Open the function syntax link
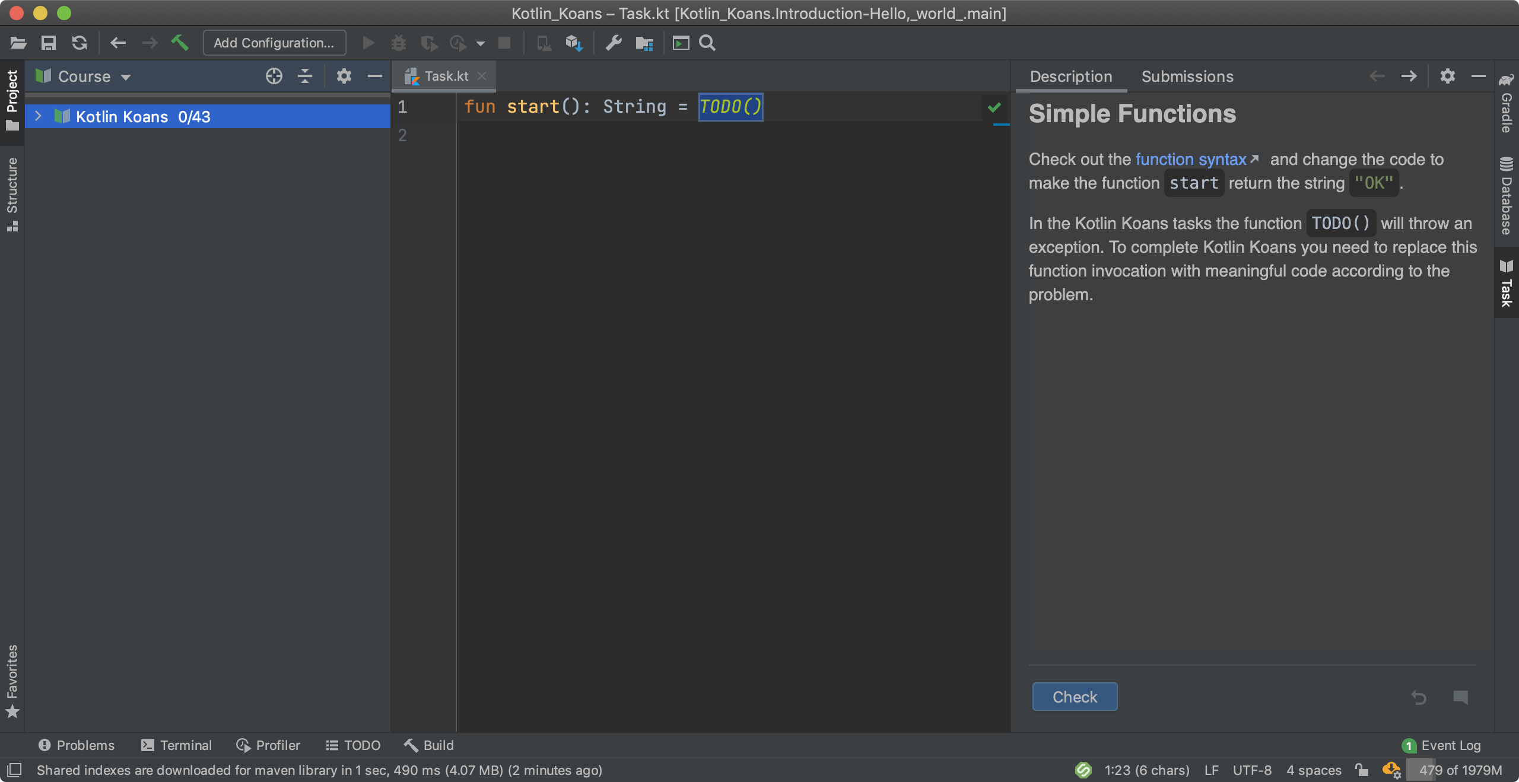The height and width of the screenshot is (782, 1519). tap(1190, 159)
